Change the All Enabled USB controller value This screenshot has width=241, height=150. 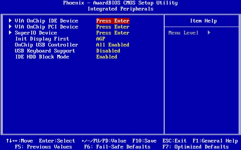click(x=113, y=45)
